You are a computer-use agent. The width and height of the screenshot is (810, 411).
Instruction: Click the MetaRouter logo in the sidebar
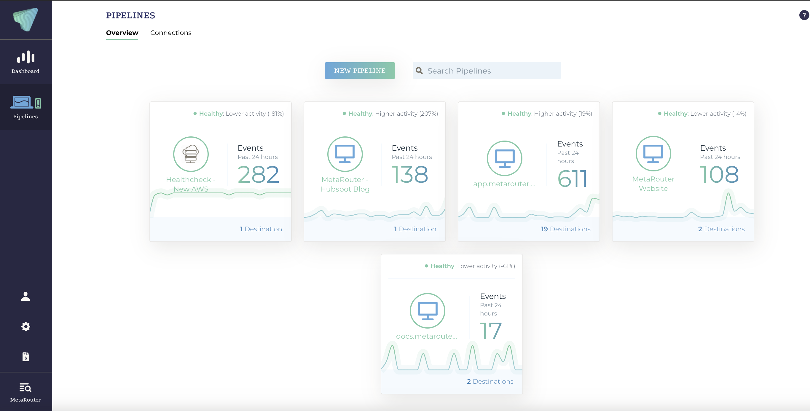[x=25, y=20]
